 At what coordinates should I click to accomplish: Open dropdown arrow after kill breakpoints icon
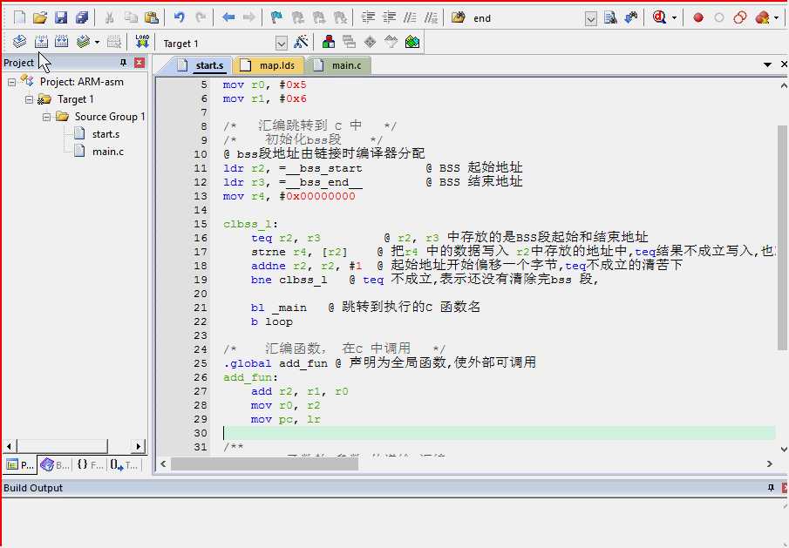777,18
